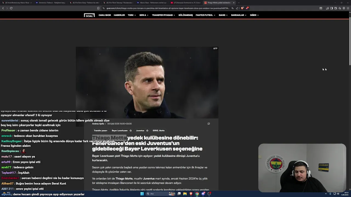Switch to the Bora Giray X tab

tap(84, 3)
